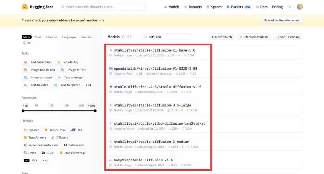Viewport: 324px width, 174px height.
Task: Open the user profile avatar
Action: (x=300, y=7)
